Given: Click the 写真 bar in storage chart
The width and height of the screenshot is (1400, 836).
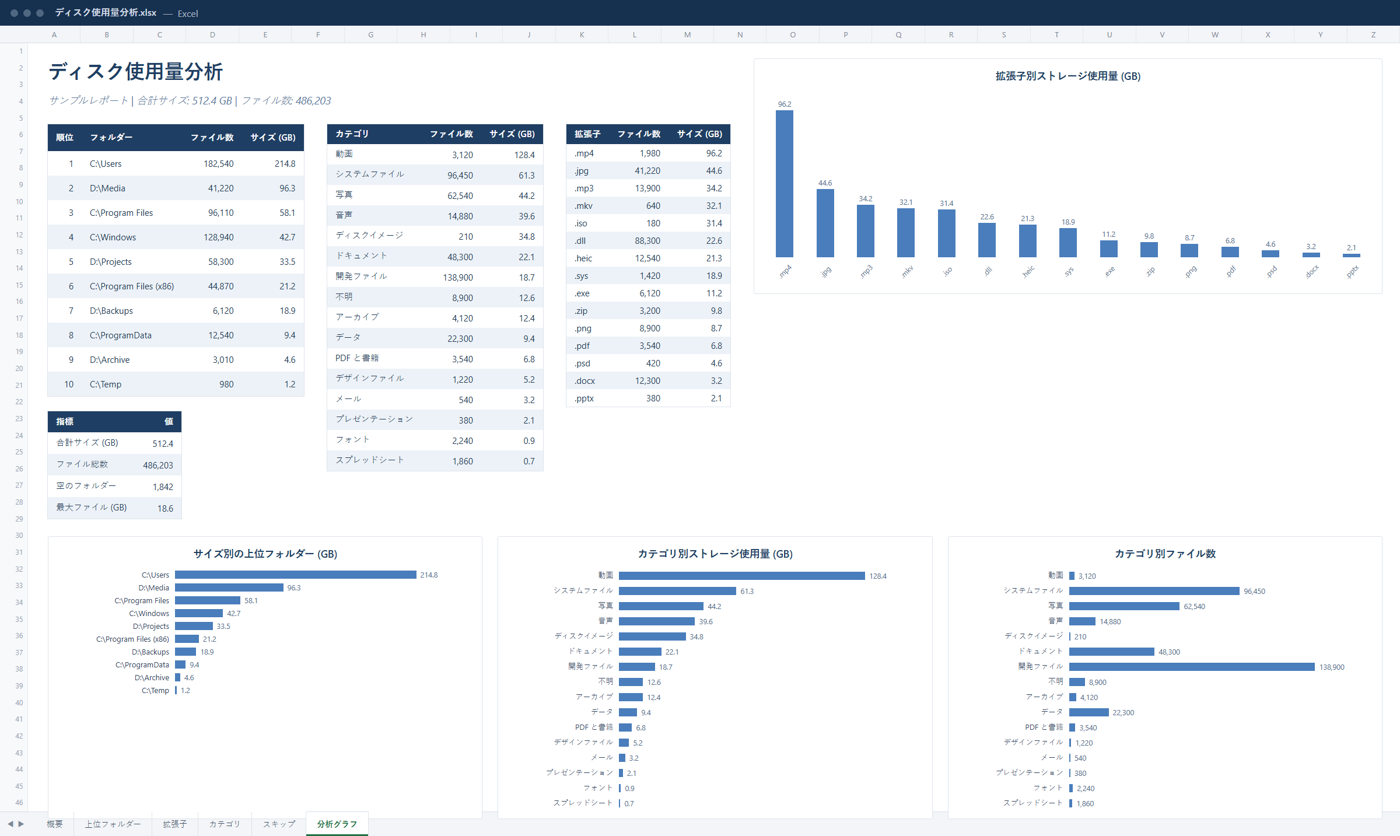Looking at the screenshot, I should tap(661, 606).
